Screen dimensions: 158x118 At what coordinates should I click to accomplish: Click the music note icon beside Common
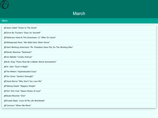click(x=5, y=106)
